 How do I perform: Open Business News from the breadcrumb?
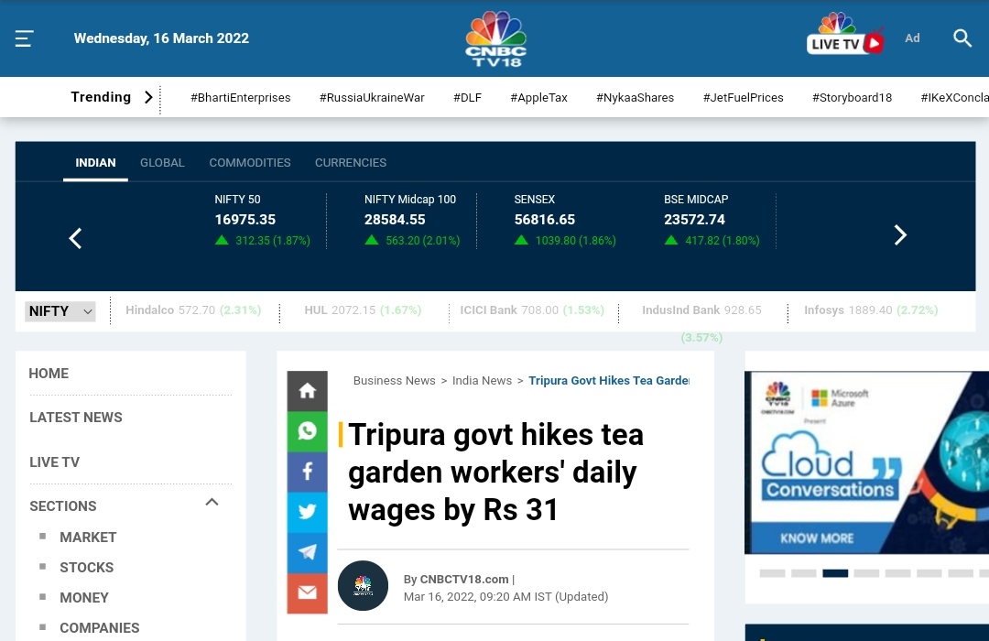tap(394, 380)
